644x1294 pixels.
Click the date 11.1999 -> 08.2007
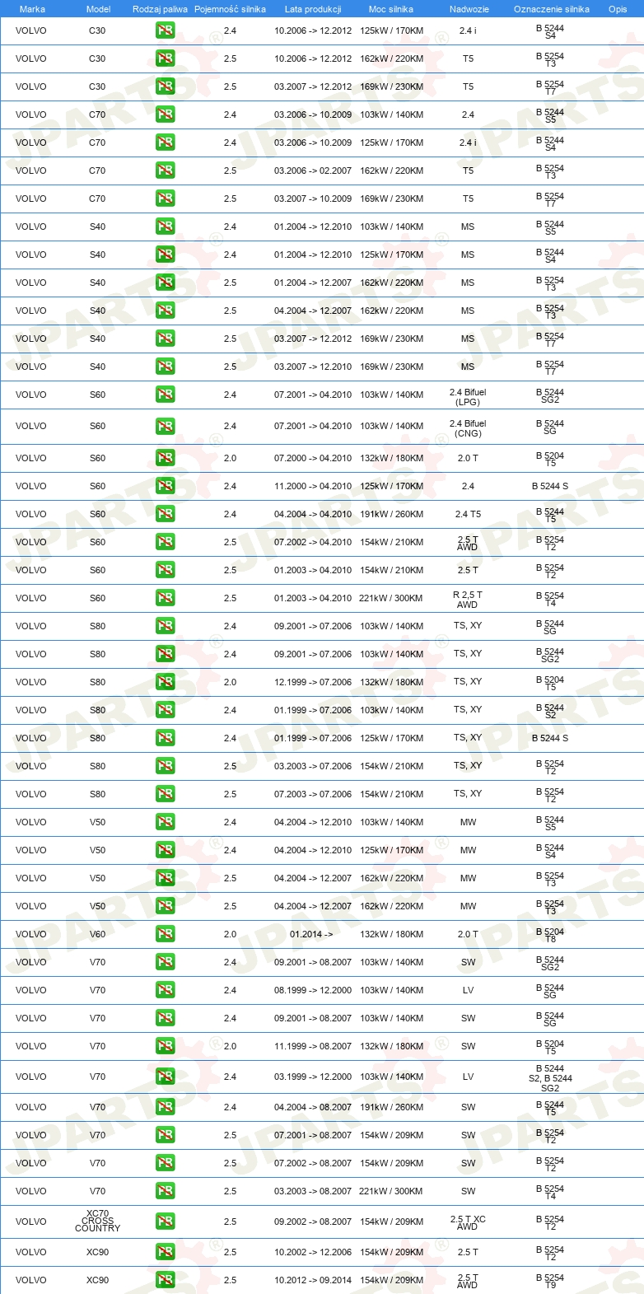(x=313, y=1046)
